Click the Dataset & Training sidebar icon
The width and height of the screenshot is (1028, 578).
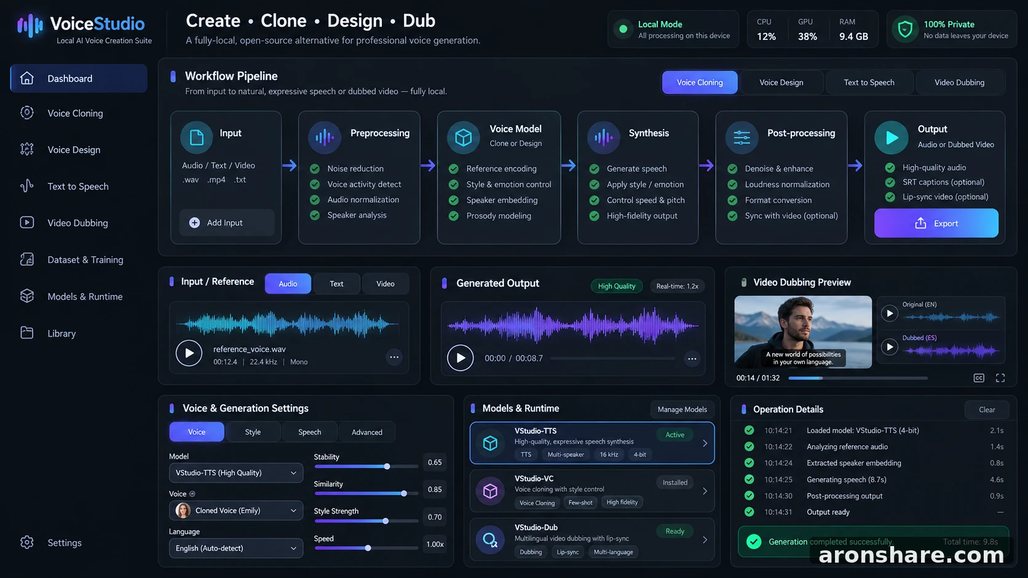[x=27, y=259]
